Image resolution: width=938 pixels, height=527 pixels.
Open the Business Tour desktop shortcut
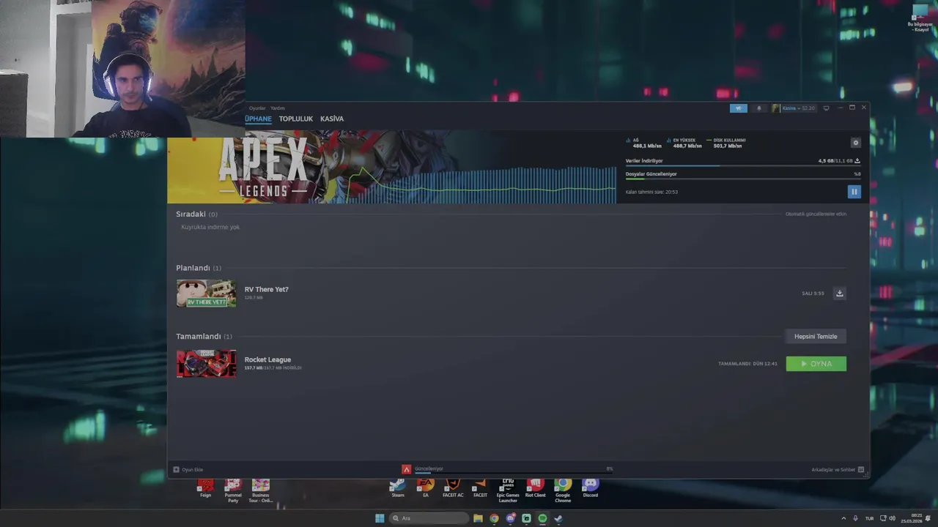(260, 490)
